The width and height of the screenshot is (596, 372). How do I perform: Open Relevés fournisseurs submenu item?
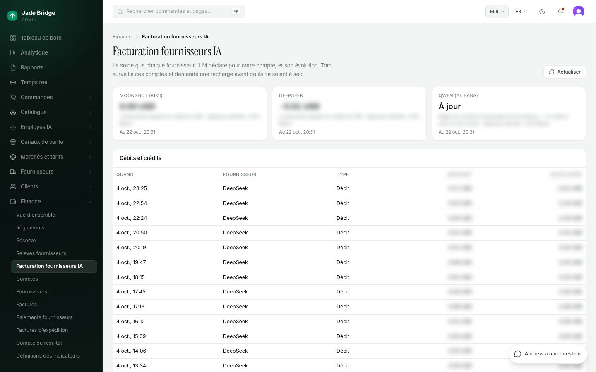coord(41,253)
